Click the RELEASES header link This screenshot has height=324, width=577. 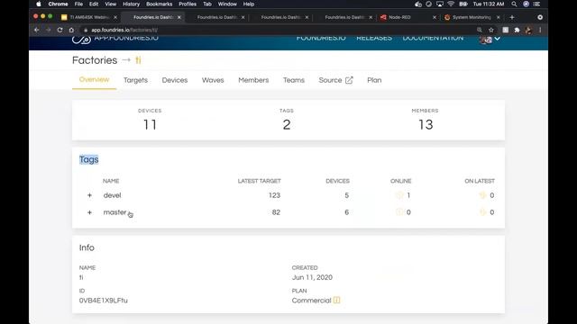click(374, 38)
